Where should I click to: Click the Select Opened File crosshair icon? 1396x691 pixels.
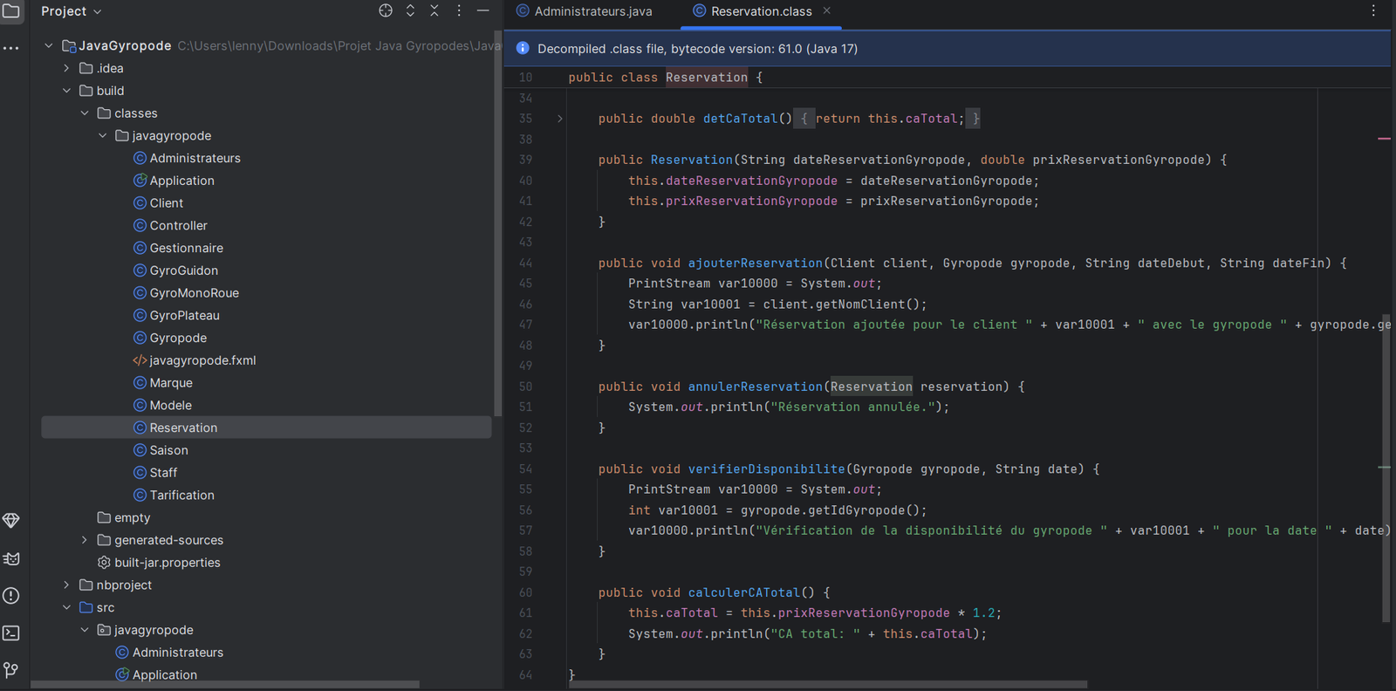[386, 11]
